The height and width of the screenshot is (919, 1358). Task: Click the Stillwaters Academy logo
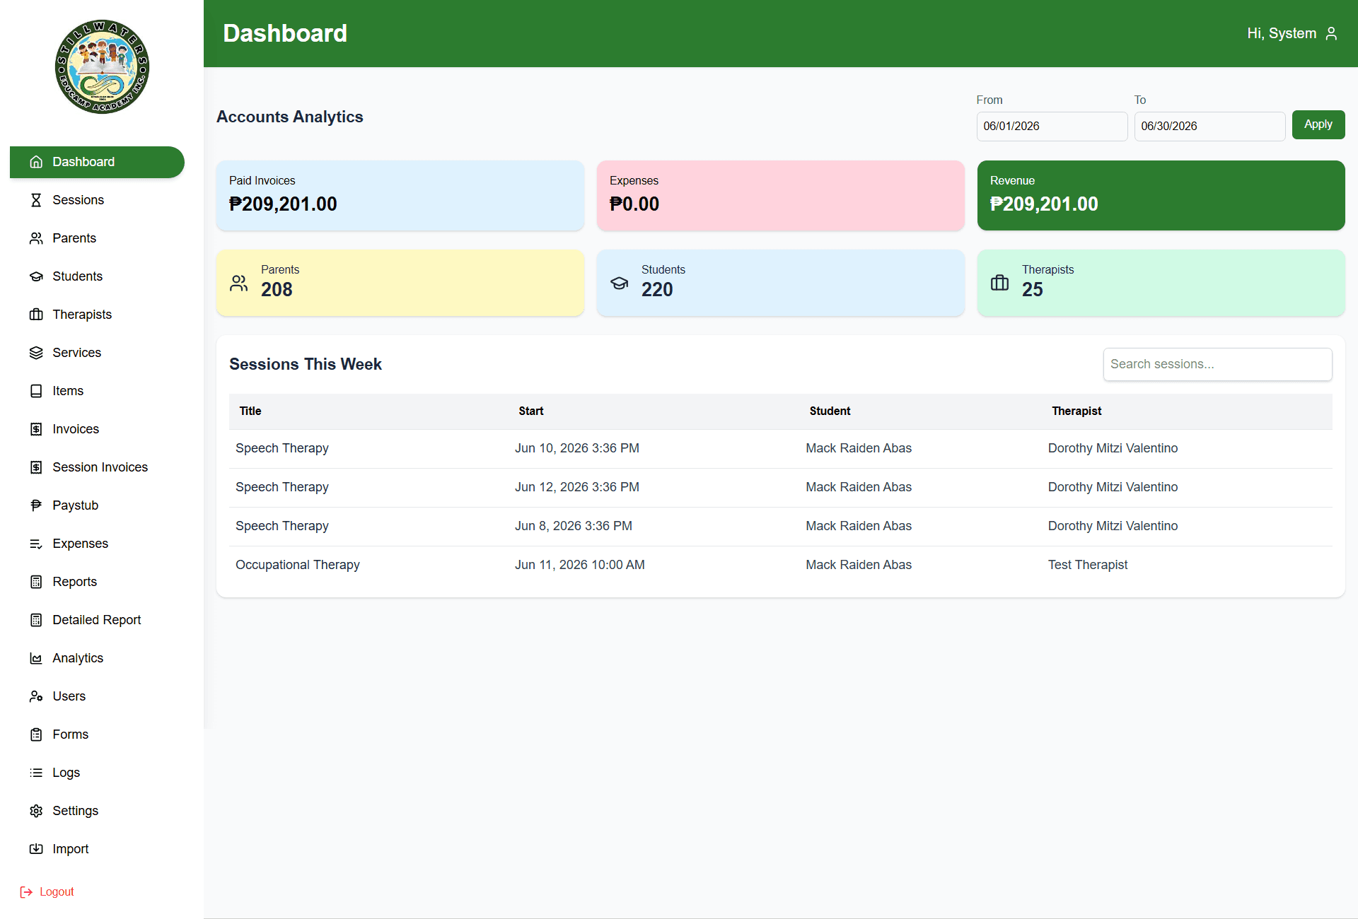102,66
